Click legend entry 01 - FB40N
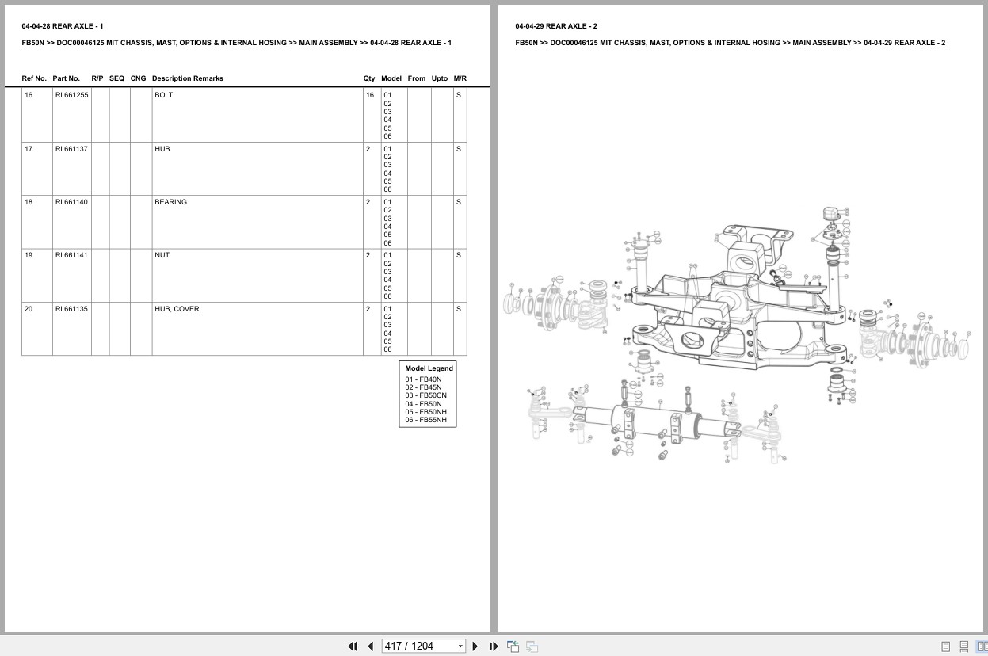Viewport: 988px width, 656px height. 424,379
